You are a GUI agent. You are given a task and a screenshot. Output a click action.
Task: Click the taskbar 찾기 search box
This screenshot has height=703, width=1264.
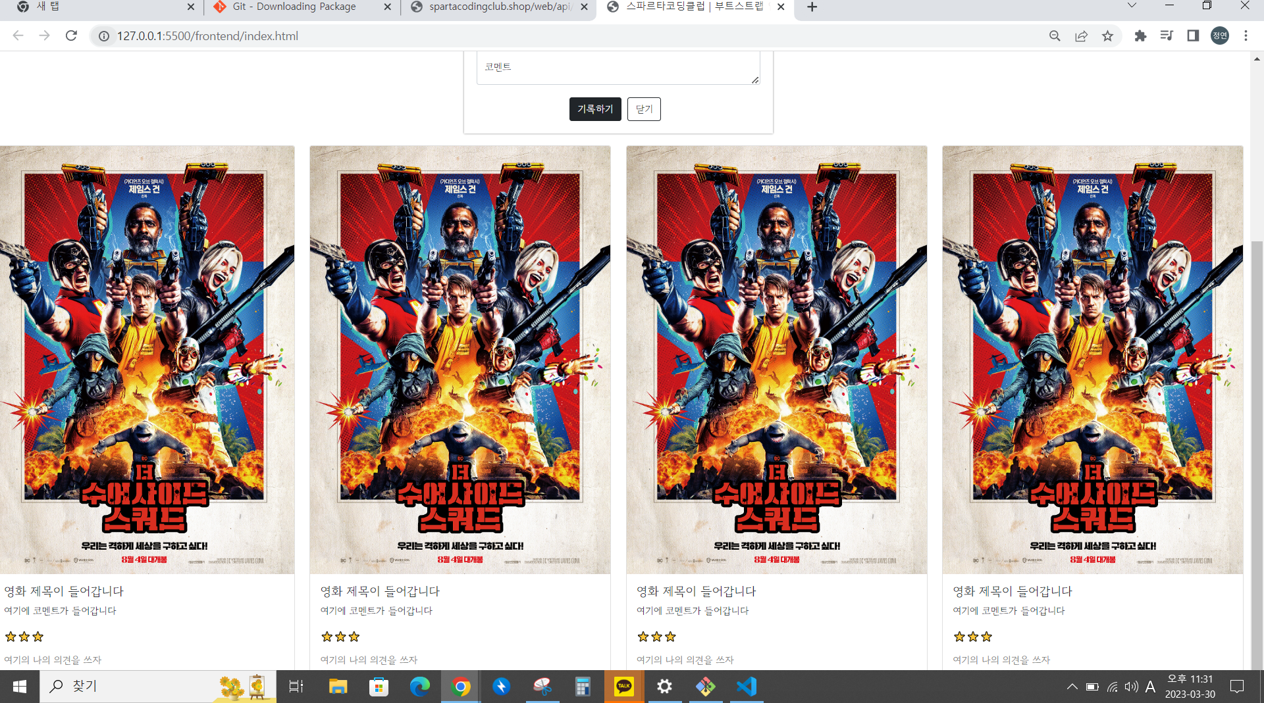pyautogui.click(x=159, y=687)
